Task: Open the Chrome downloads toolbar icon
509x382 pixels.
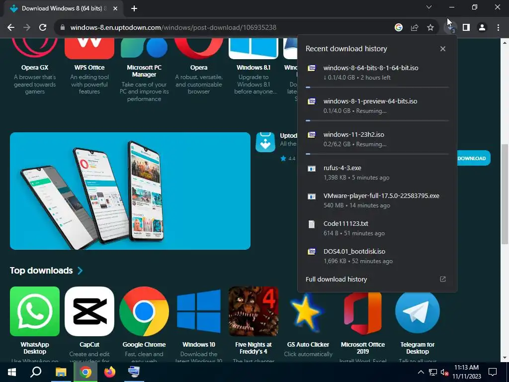Action: pyautogui.click(x=450, y=28)
